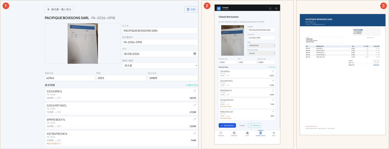The height and width of the screenshot is (149, 389).
Task: Click the Cancel button in the Uniwell screen
Action: click(242, 125)
